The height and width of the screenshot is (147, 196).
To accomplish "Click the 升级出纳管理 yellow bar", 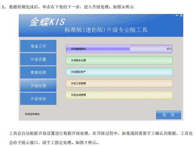I will point(119,95).
